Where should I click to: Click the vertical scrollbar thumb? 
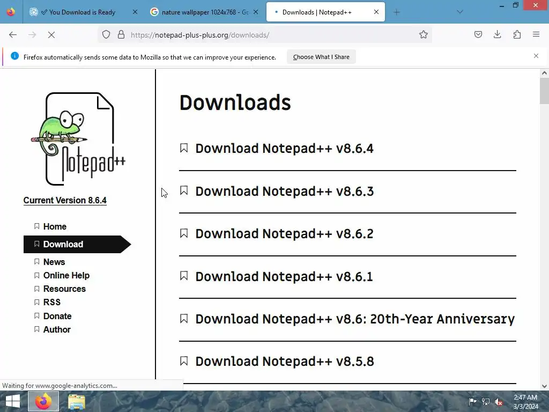click(544, 91)
